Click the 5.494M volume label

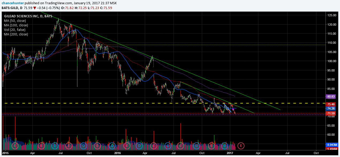click(x=331, y=149)
